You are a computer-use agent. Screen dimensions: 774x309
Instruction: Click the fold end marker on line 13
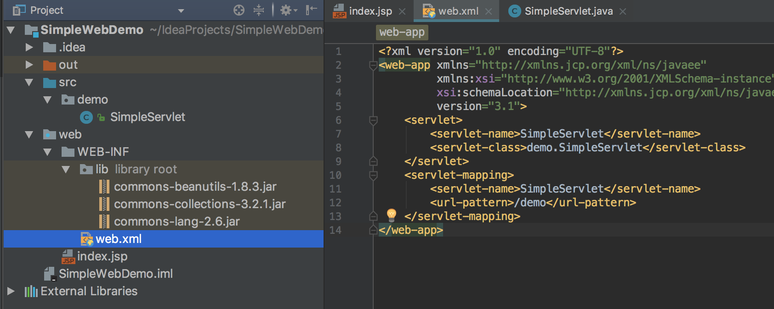tap(374, 216)
